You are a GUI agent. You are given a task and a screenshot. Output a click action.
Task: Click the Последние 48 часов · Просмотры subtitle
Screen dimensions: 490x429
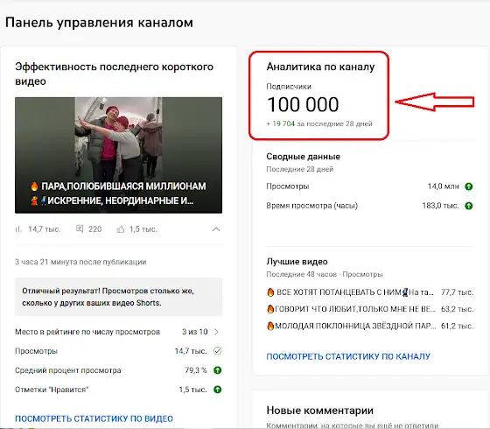coord(325,274)
